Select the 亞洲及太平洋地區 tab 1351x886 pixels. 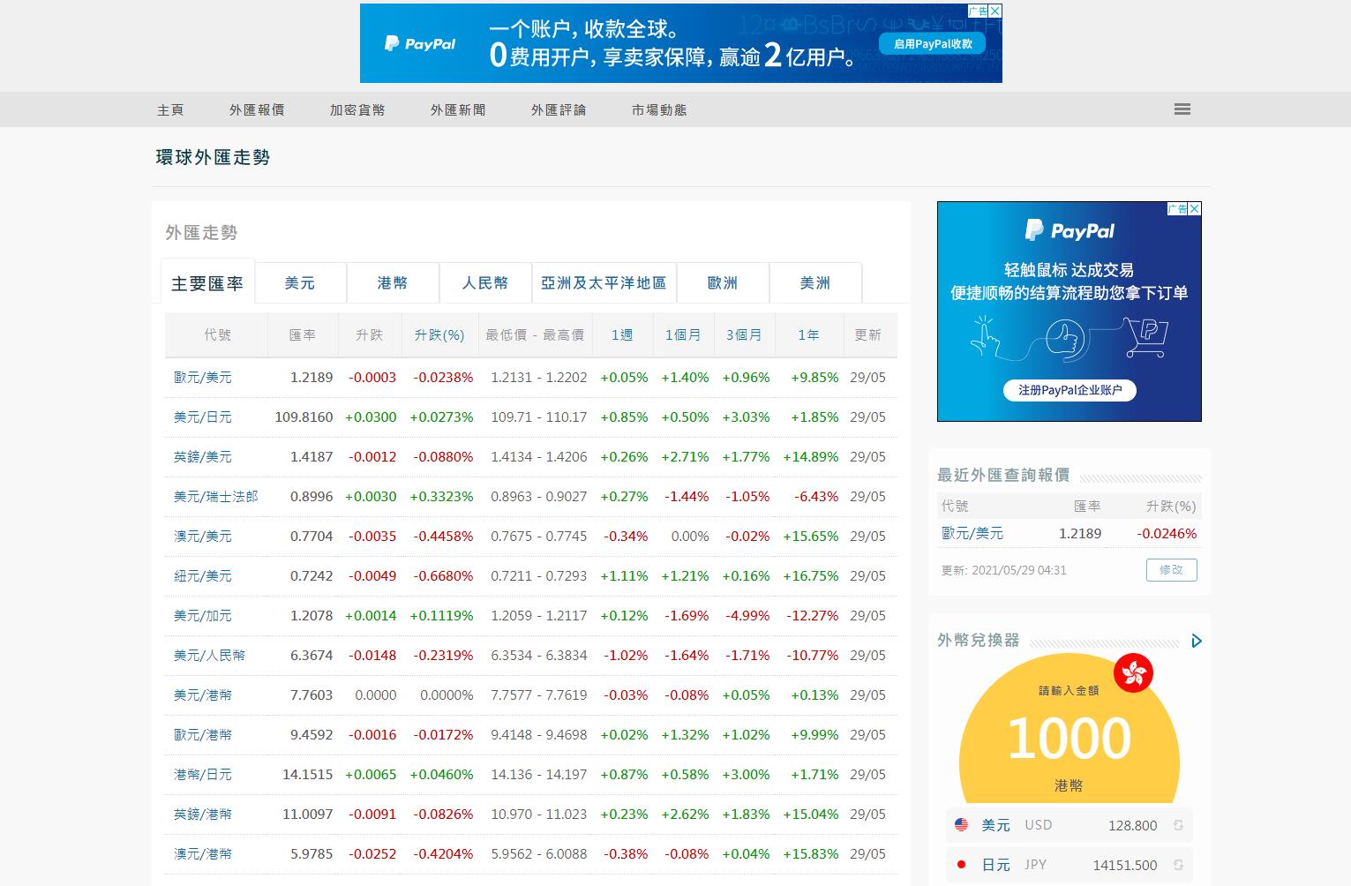[604, 283]
